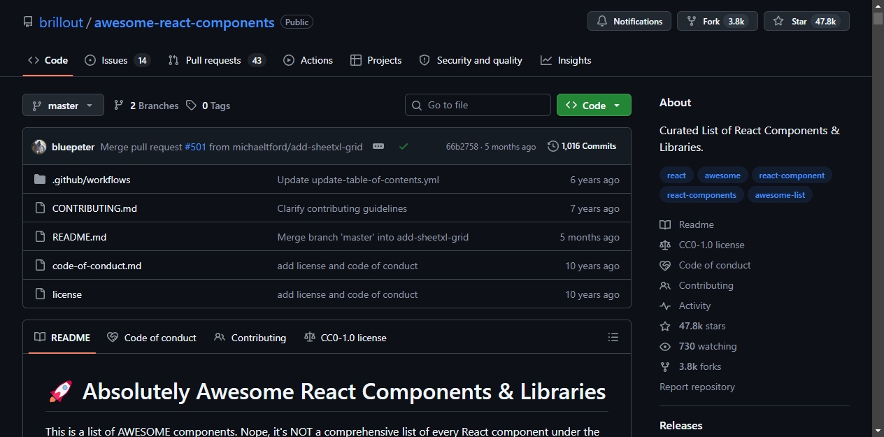Open the brillout owner profile link
The image size is (884, 437).
coord(61,22)
